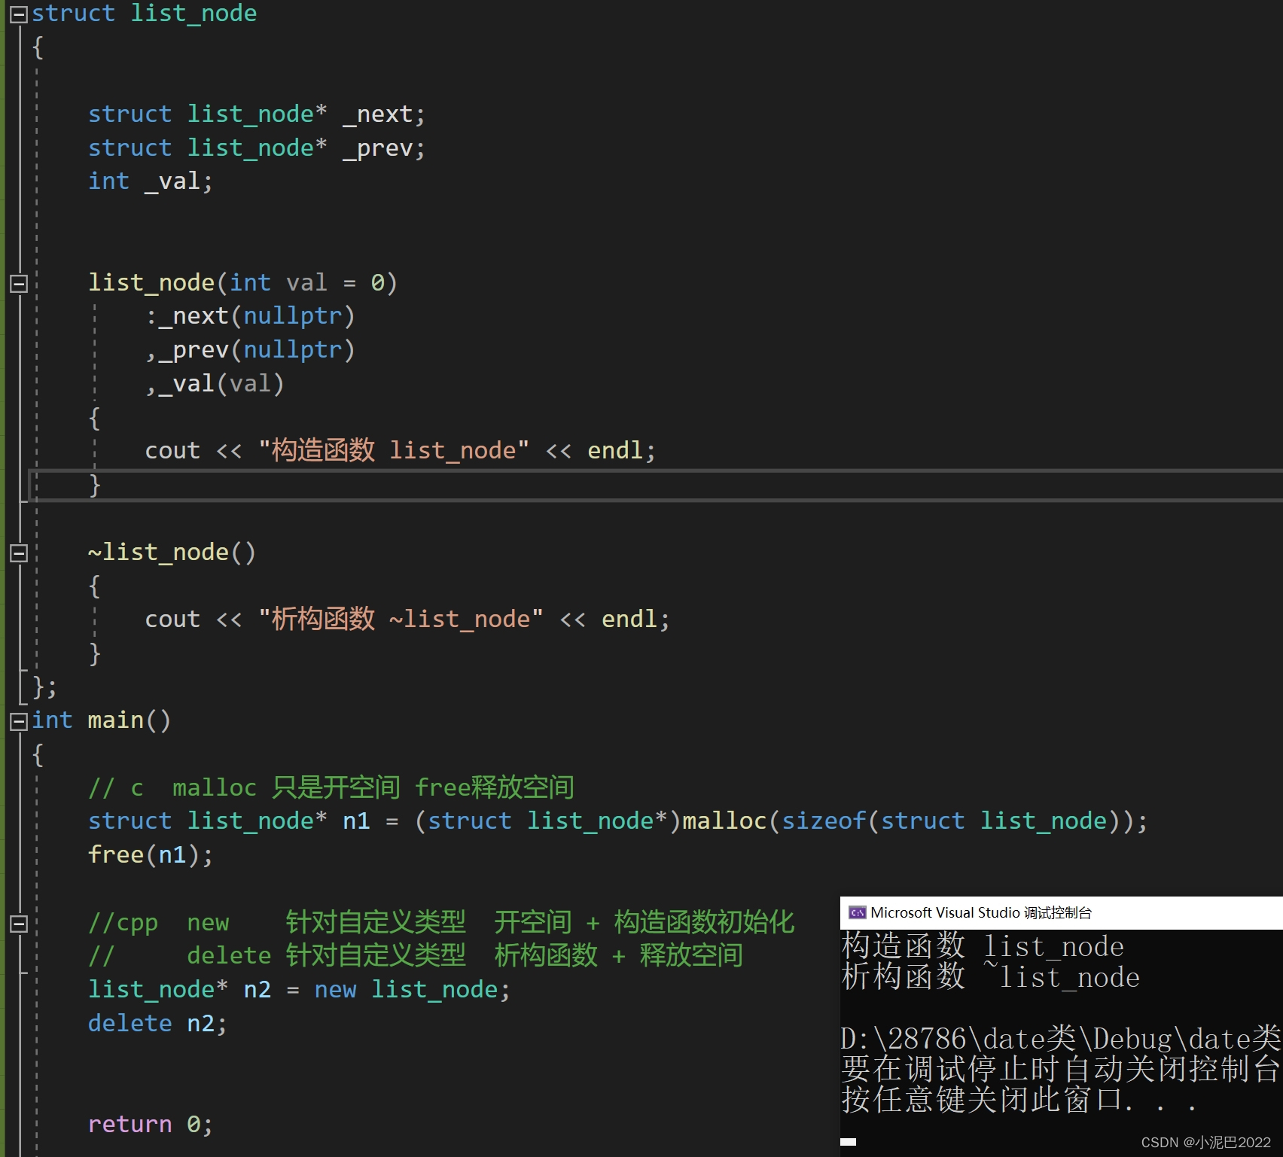The image size is (1283, 1157).
Task: Click the console window app icon
Action: coord(857,912)
